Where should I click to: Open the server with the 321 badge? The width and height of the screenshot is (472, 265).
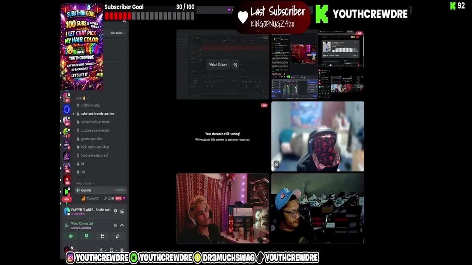(67, 121)
